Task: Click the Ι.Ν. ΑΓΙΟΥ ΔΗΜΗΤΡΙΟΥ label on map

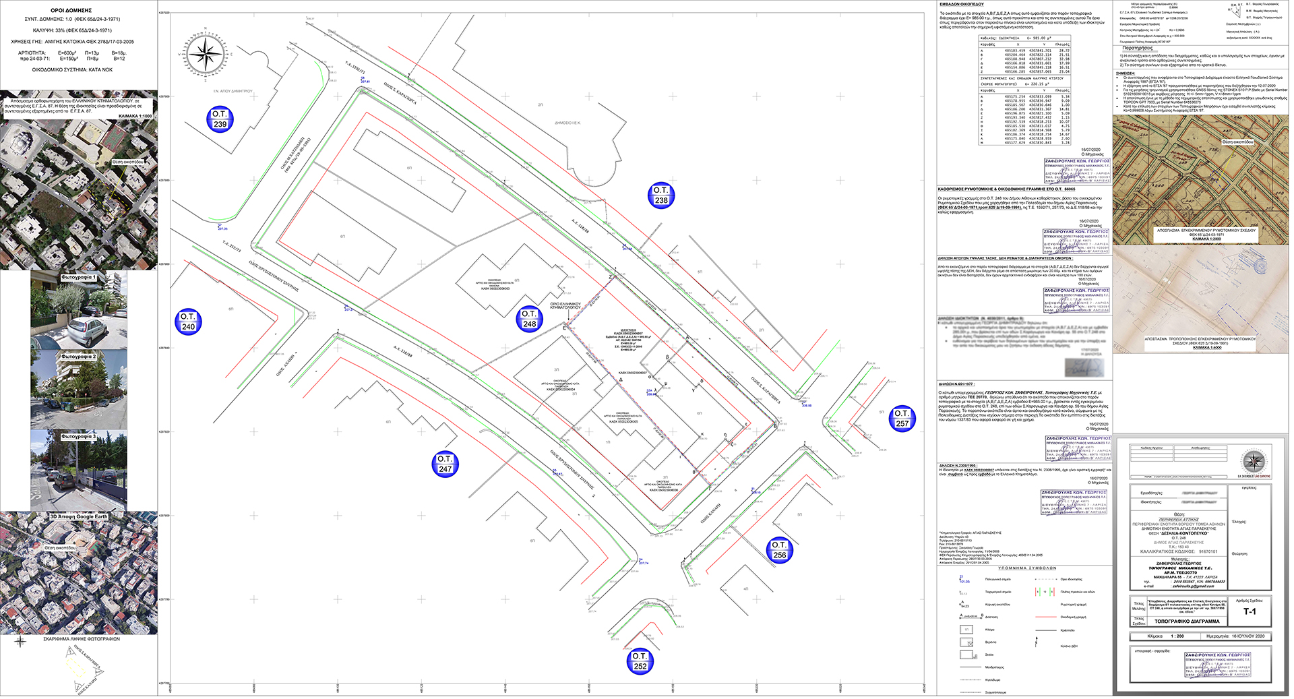Action: [233, 91]
